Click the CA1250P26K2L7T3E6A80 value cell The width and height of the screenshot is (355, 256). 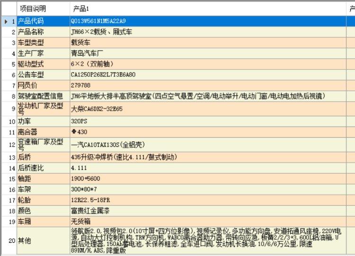[x=208, y=75]
